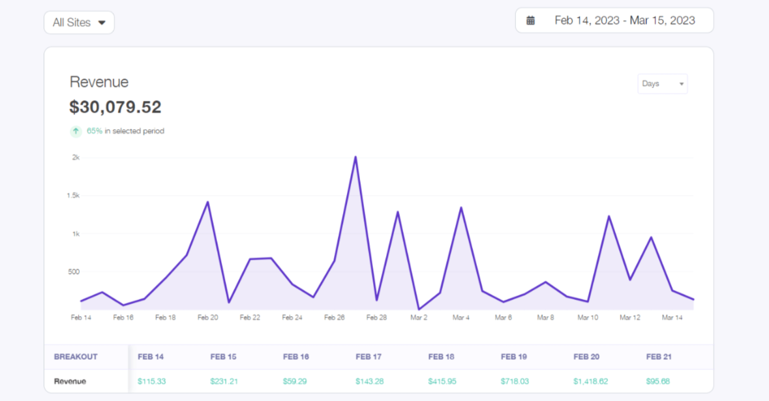Open the All Sites dropdown

pyautogui.click(x=79, y=22)
